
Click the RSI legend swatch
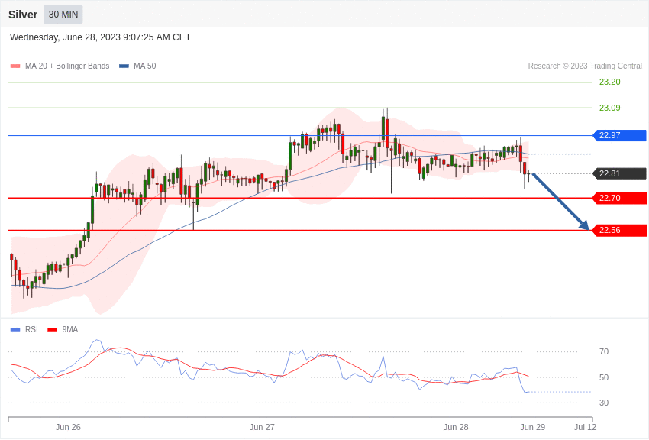point(15,329)
